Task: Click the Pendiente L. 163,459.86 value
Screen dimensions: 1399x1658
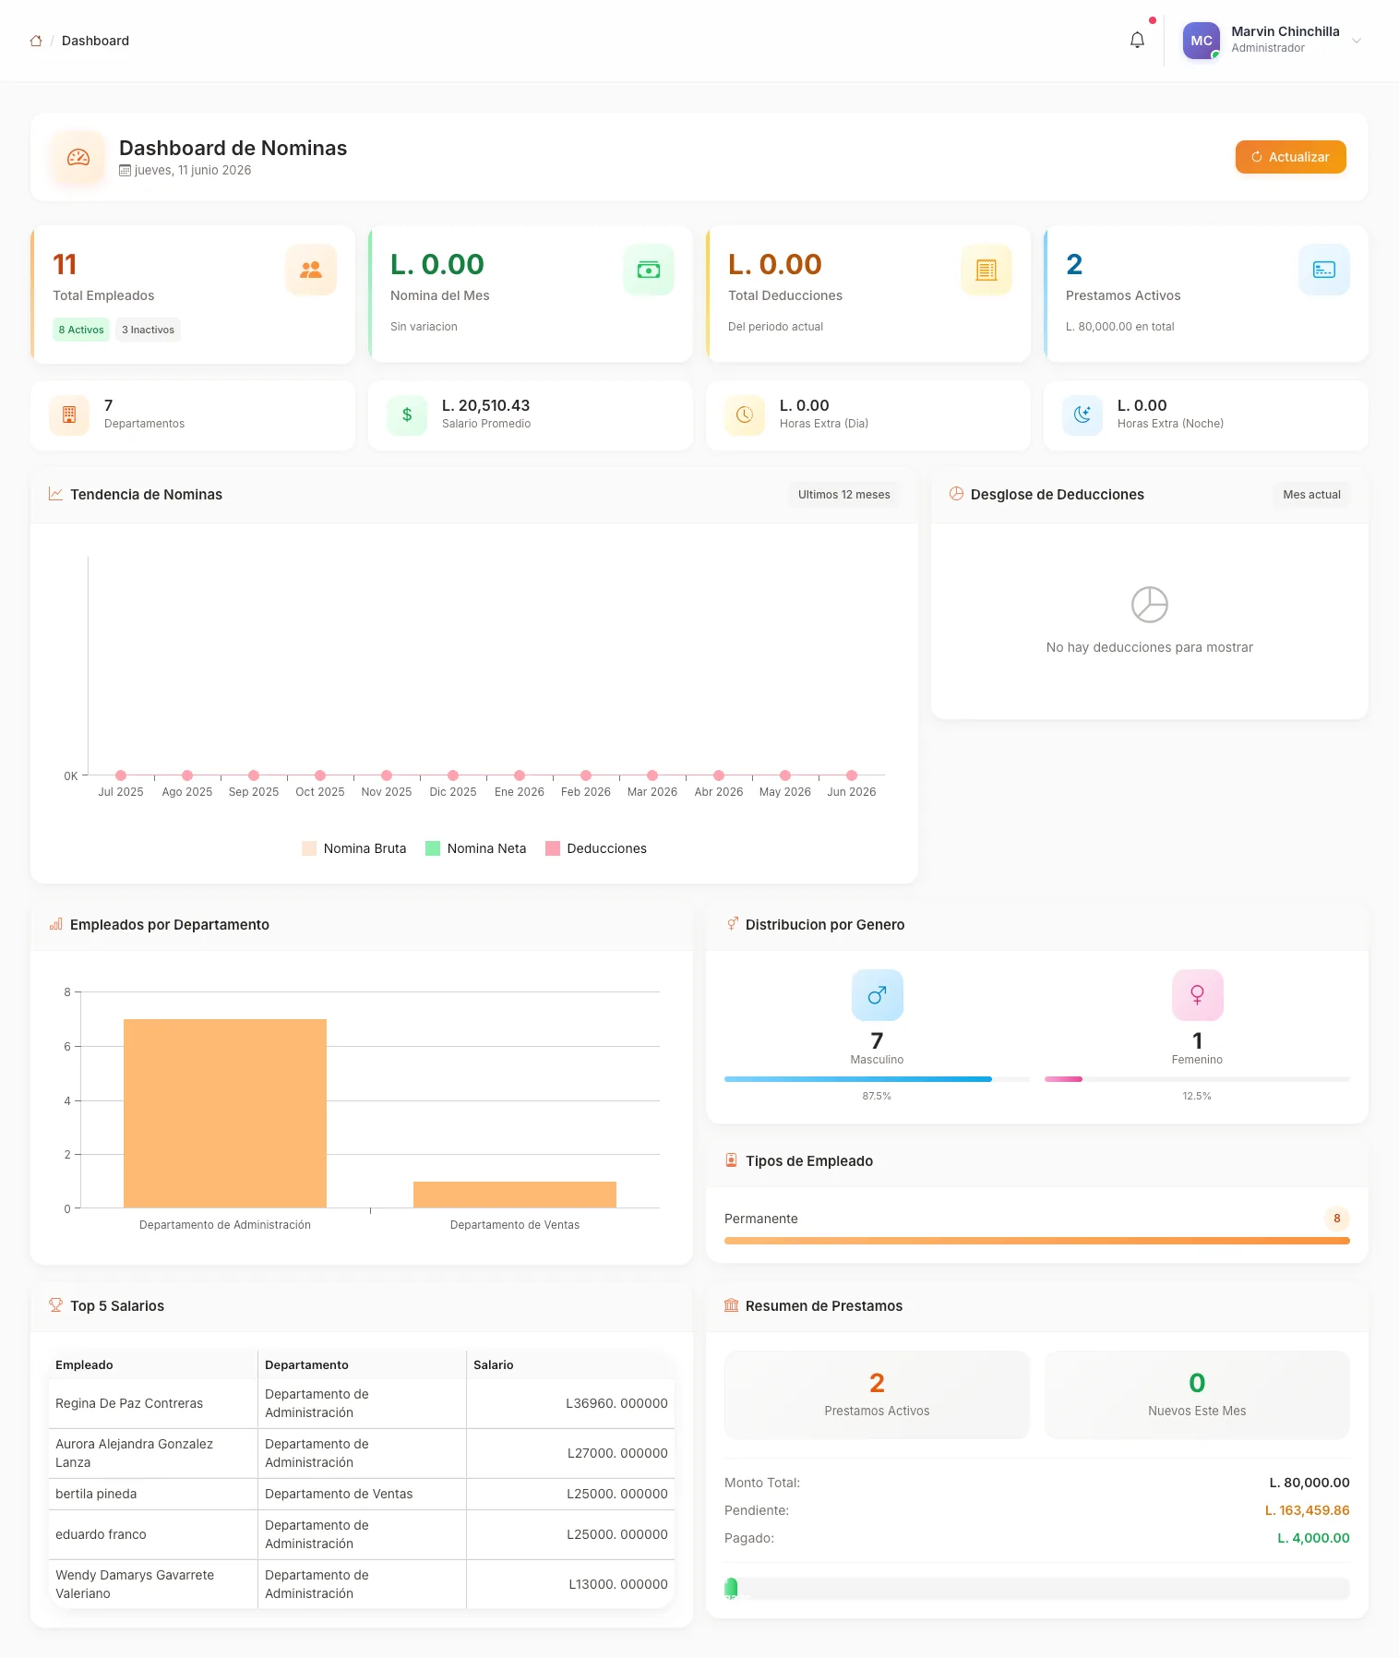Action: click(1307, 1510)
